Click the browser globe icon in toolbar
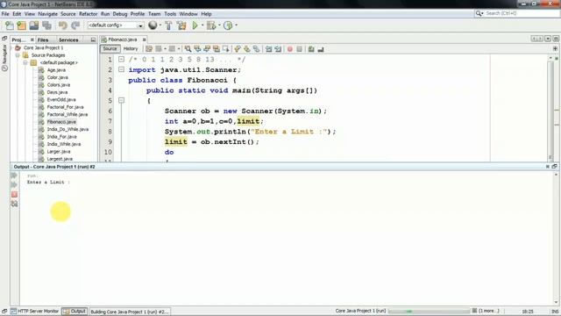Screen dimensions: 561x316 (x=153, y=25)
